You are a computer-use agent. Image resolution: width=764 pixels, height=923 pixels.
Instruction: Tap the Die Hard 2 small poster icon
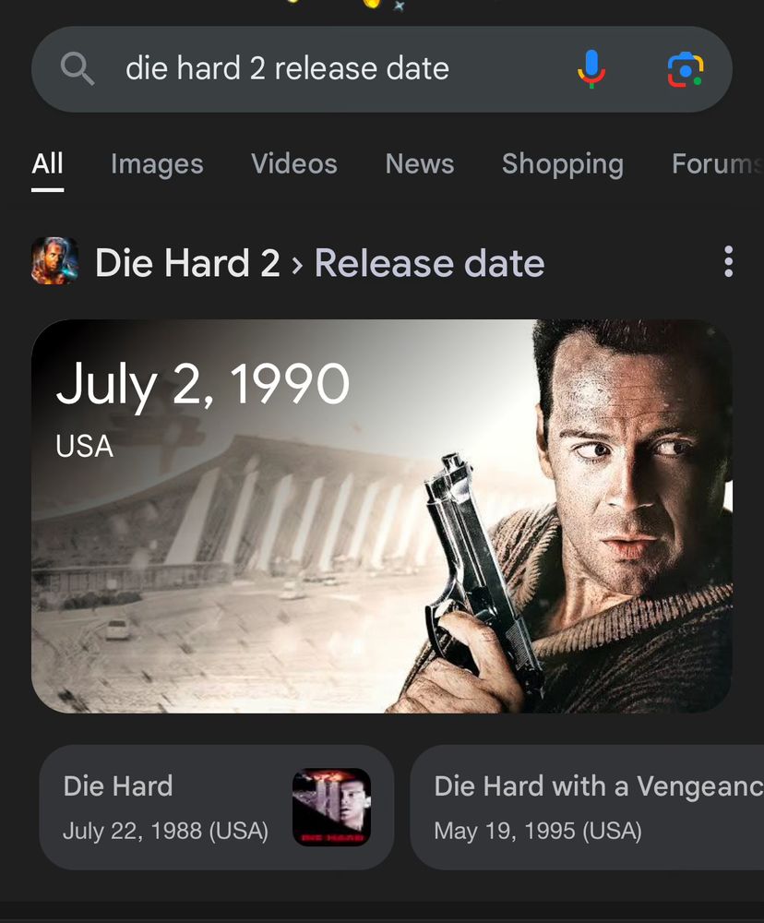(54, 261)
